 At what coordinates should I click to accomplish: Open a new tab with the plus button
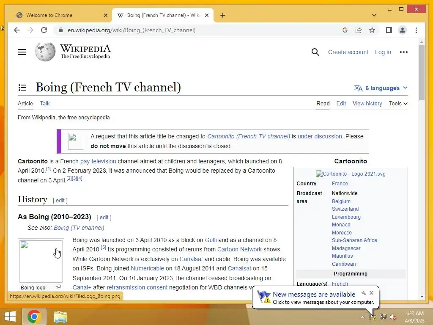coord(223,15)
